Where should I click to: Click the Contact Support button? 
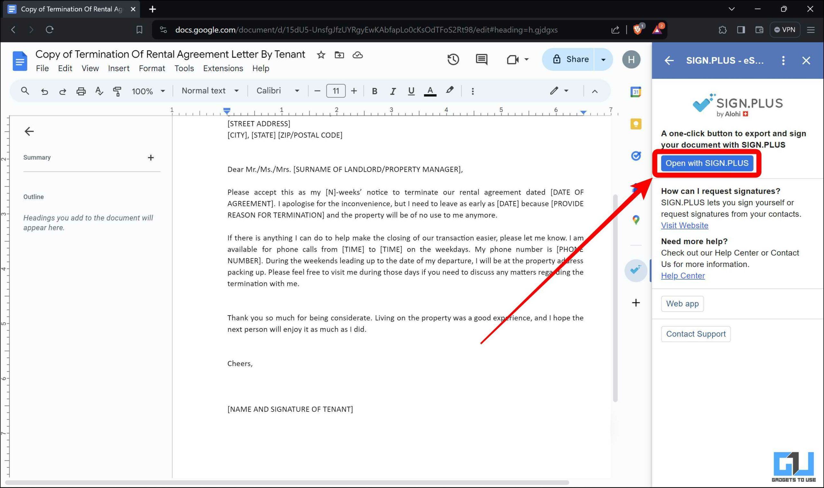[x=696, y=334]
